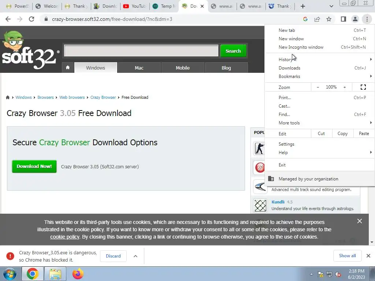The width and height of the screenshot is (375, 281).
Task: Switch to the Temp Mail tab
Action: click(x=164, y=6)
